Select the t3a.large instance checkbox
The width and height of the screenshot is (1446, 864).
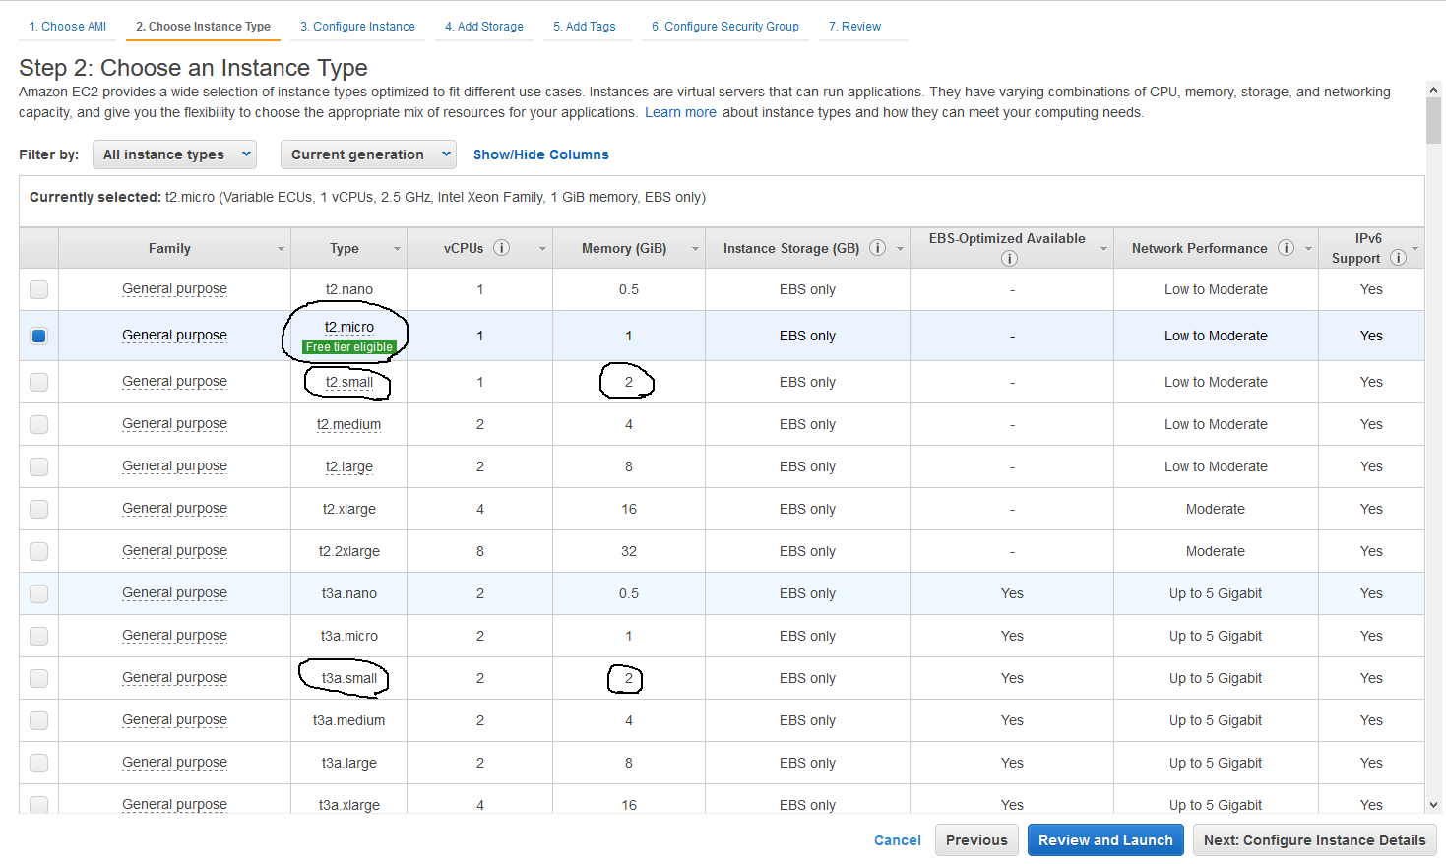click(38, 763)
